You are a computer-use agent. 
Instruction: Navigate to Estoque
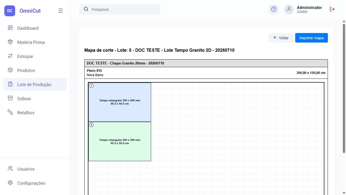point(35,56)
